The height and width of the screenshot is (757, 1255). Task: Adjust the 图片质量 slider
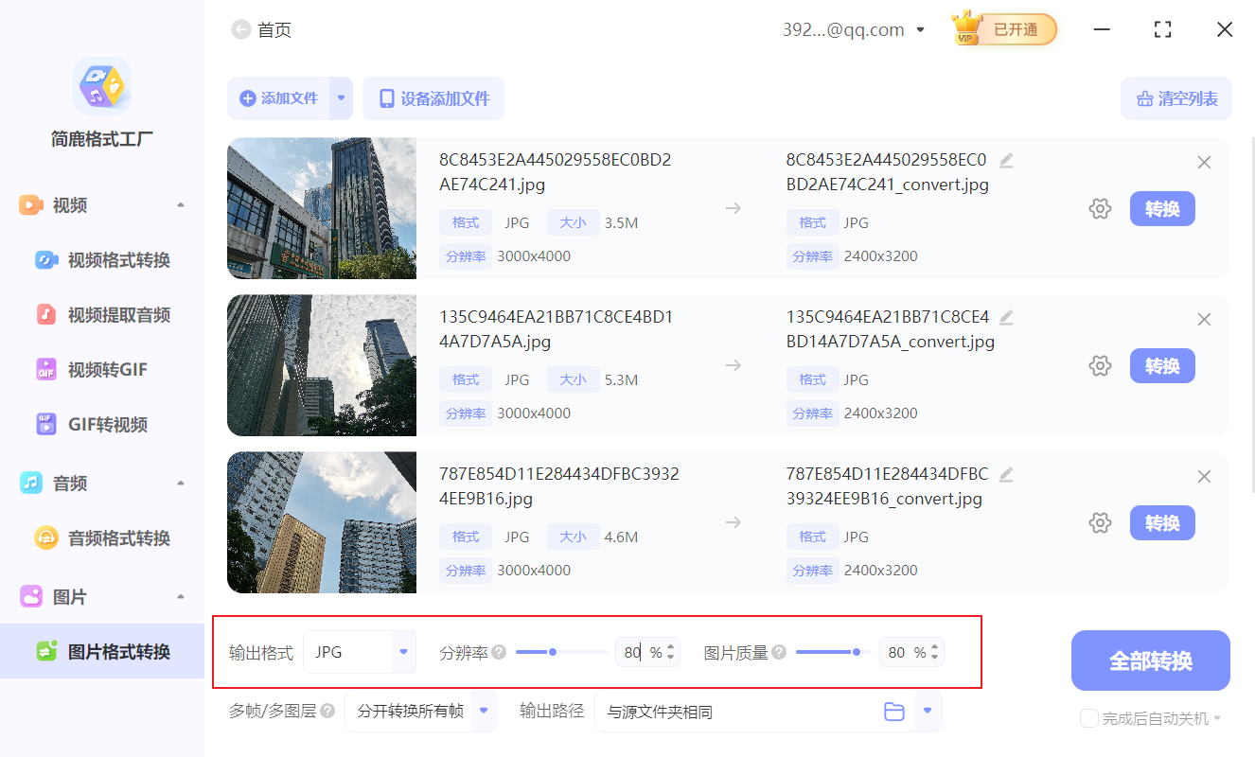pyautogui.click(x=857, y=651)
